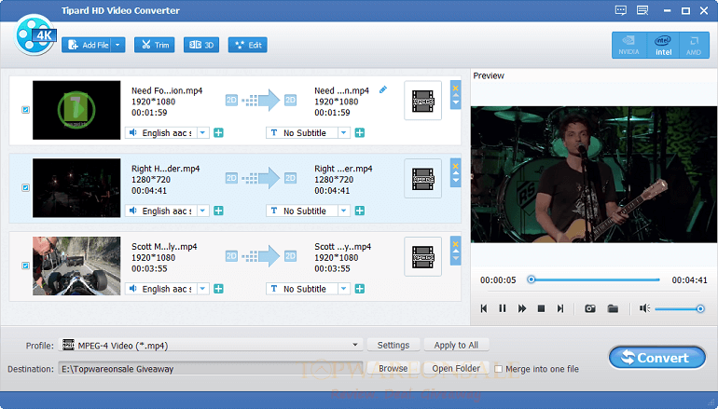The image size is (718, 409).
Task: Add subtitle to Scott M...ly..mp4
Action: coord(360,289)
